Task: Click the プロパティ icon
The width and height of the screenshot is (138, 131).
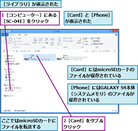Action: point(79,41)
